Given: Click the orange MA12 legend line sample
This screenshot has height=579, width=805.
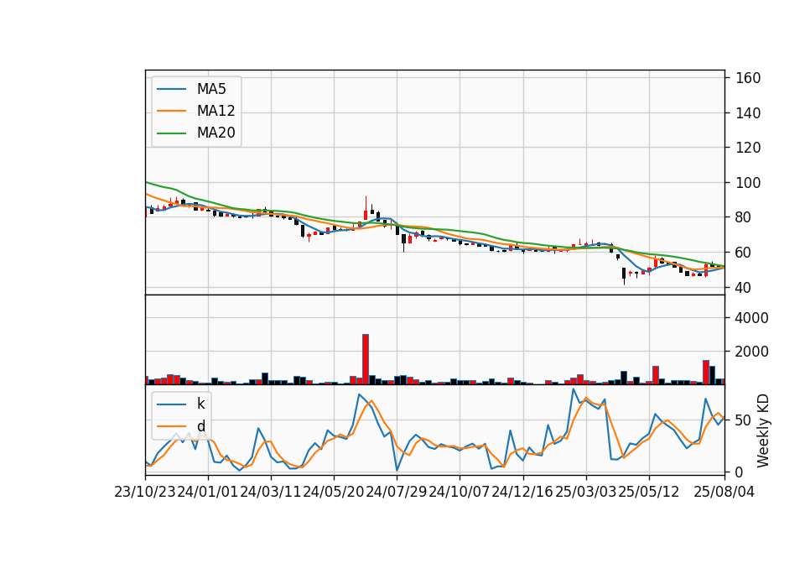Looking at the screenshot, I should tap(171, 111).
